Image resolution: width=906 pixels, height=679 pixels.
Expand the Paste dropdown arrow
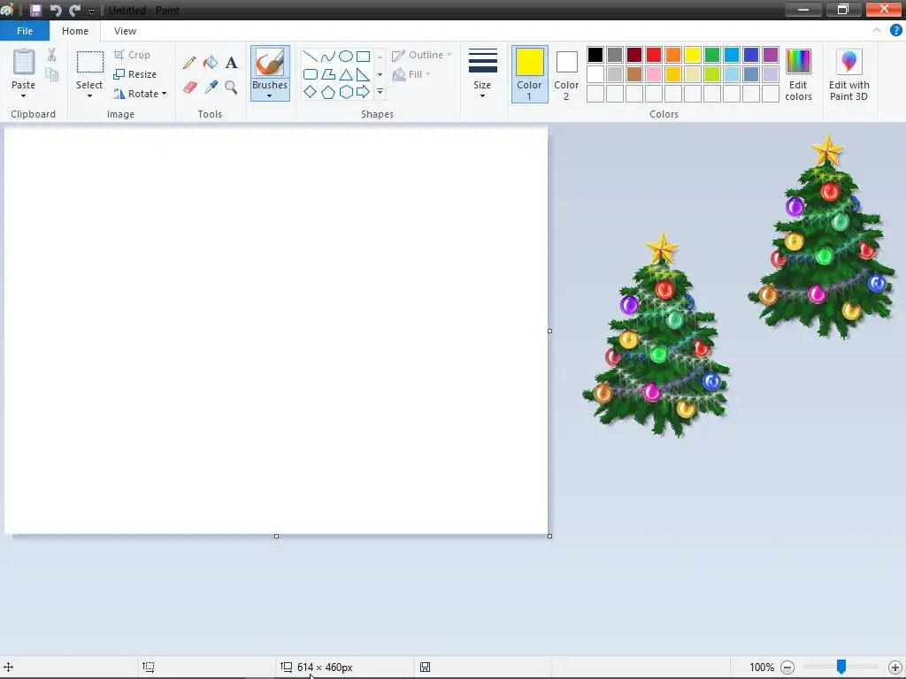coord(24,95)
